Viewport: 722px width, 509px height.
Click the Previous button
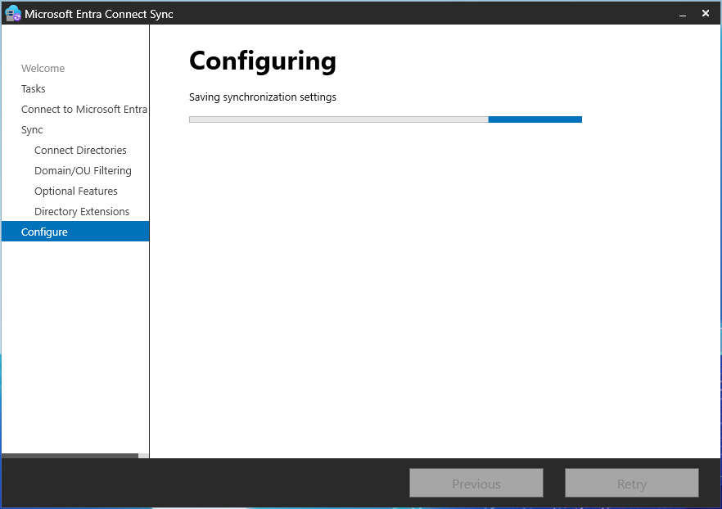[x=476, y=484]
